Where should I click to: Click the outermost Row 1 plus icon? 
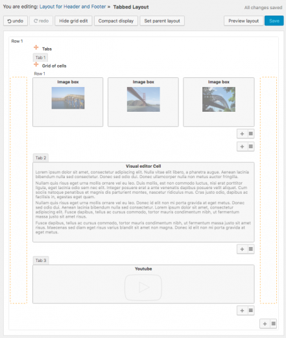point(265,324)
